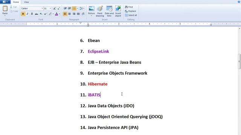Image resolution: width=241 pixels, height=135 pixels.
Task: Toggle subscript formatting
Action: tap(41, 14)
